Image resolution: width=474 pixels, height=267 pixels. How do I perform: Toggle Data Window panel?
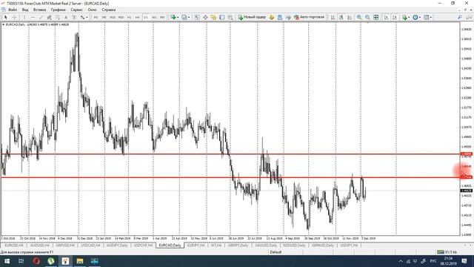[205, 17]
